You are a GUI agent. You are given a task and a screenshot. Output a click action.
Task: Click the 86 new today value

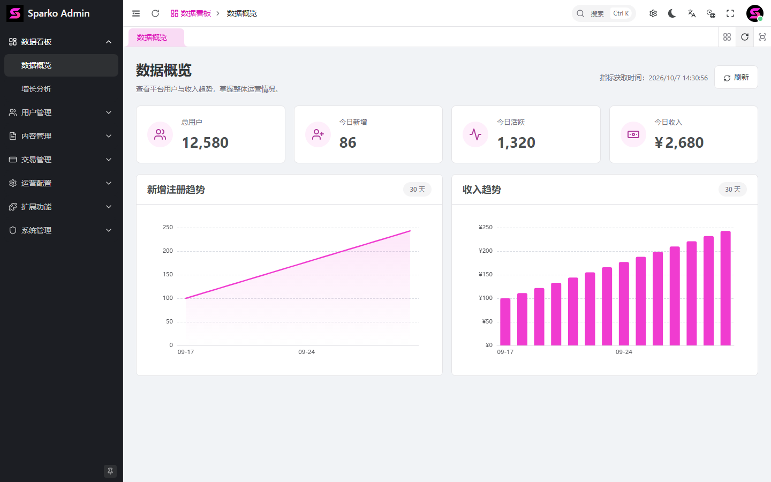click(x=348, y=142)
